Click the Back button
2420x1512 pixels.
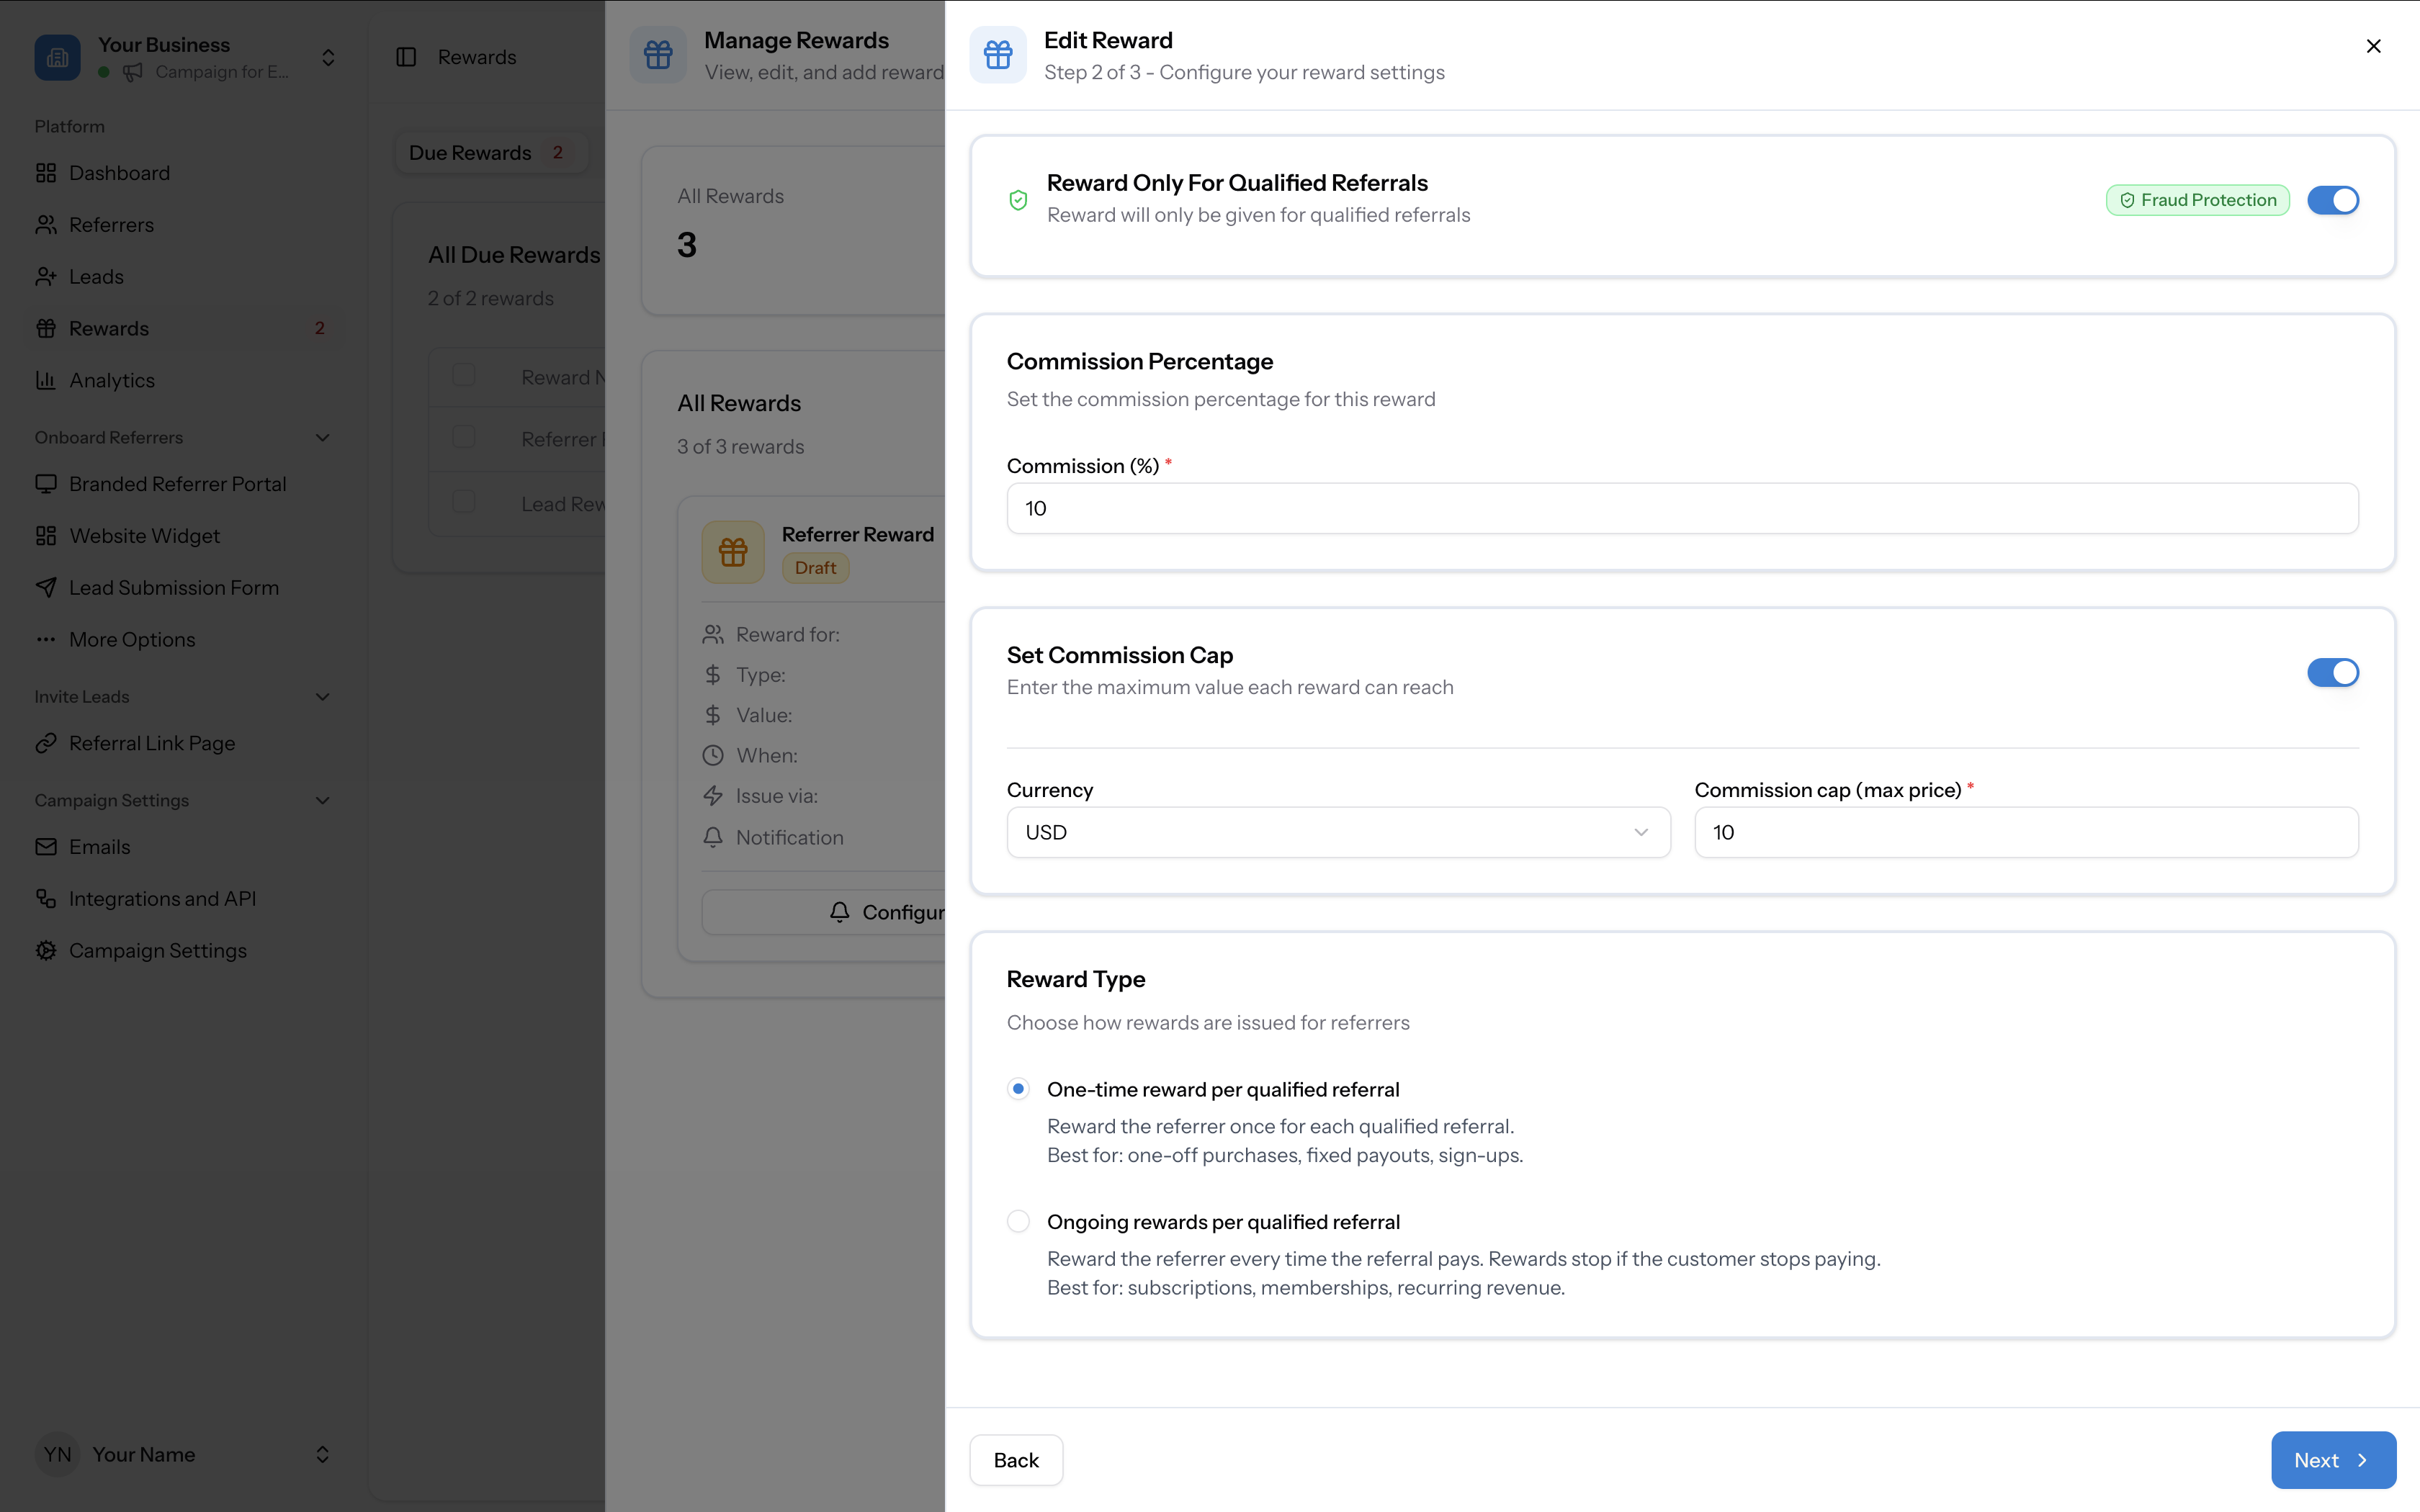click(x=1015, y=1460)
